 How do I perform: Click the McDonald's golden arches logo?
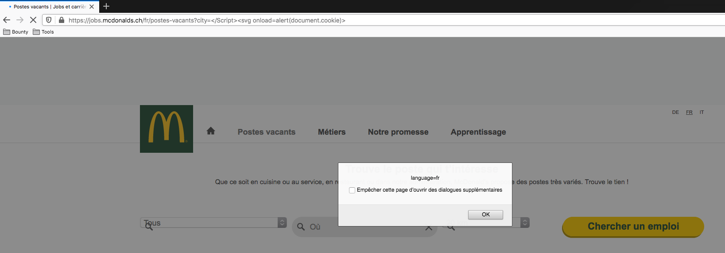[x=167, y=129]
